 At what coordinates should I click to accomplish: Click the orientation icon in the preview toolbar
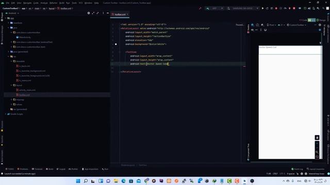pyautogui.click(x=257, y=25)
